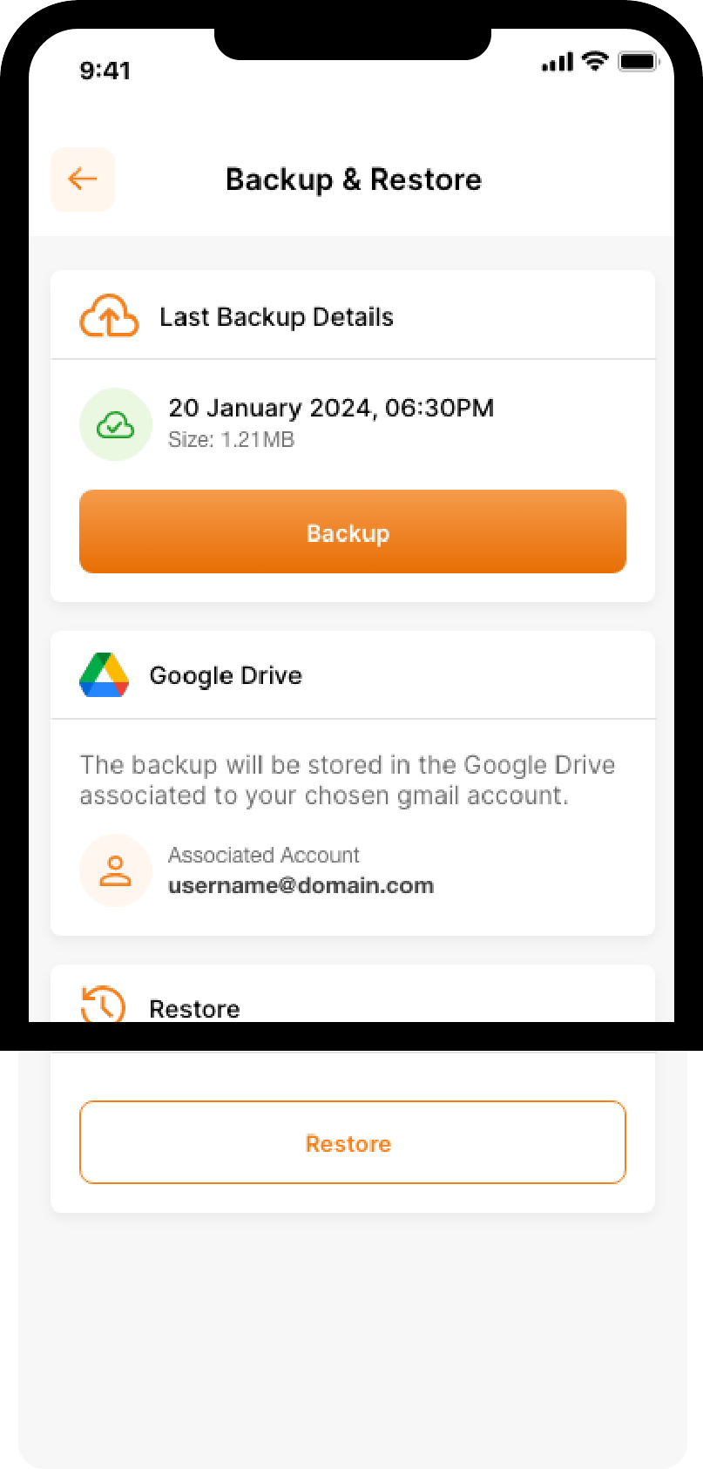
Task: Click the Size: 1.21MB text
Action: point(231,440)
